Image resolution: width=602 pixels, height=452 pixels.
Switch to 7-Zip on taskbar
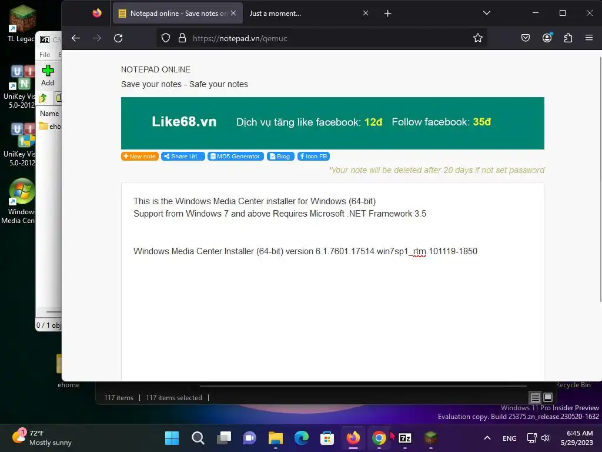click(405, 438)
